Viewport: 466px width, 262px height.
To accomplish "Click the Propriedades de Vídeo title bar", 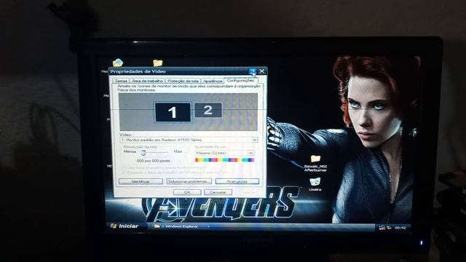I will (178, 71).
